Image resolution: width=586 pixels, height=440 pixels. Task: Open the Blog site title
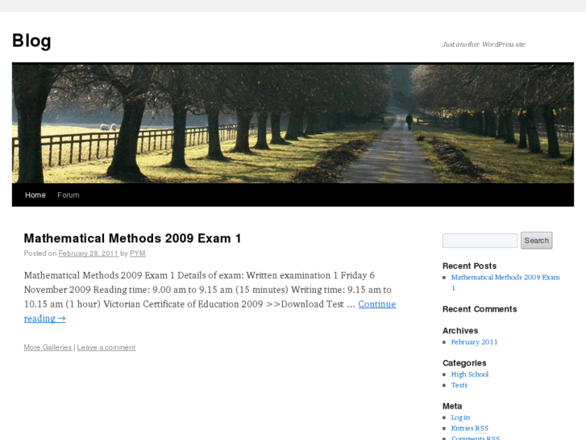[x=31, y=41]
